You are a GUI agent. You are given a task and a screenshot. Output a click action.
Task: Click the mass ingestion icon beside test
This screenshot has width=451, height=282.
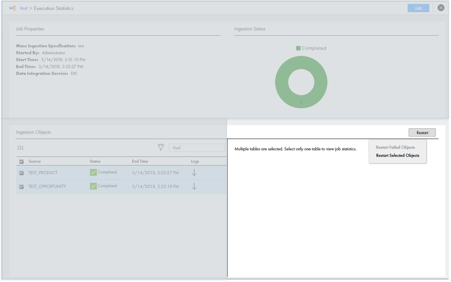pyautogui.click(x=12, y=8)
